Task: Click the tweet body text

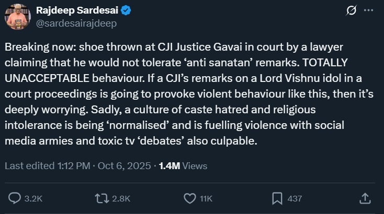Action: 188,94
